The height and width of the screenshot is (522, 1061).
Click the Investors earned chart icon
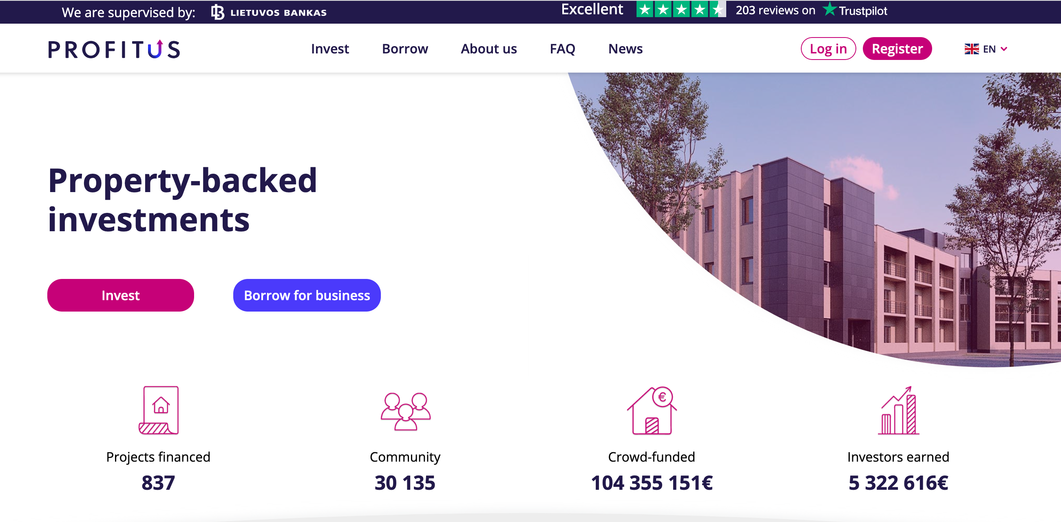(898, 410)
